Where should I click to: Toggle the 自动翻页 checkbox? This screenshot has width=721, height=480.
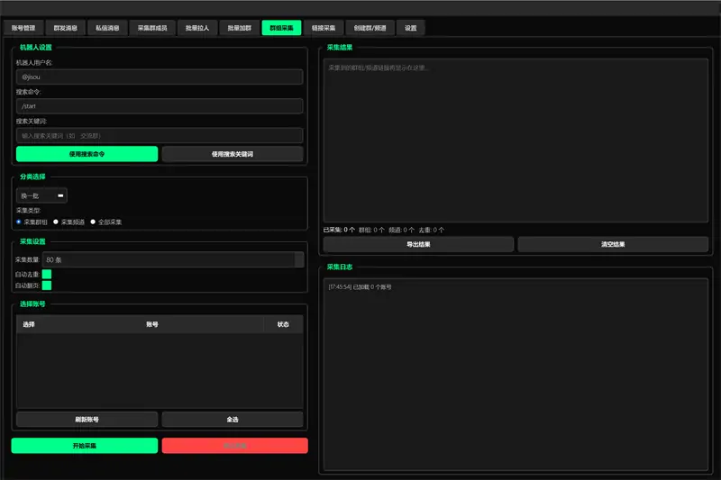pos(47,285)
